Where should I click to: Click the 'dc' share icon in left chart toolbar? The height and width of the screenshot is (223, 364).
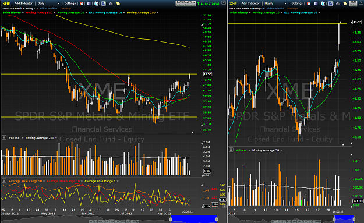(x=111, y=3)
